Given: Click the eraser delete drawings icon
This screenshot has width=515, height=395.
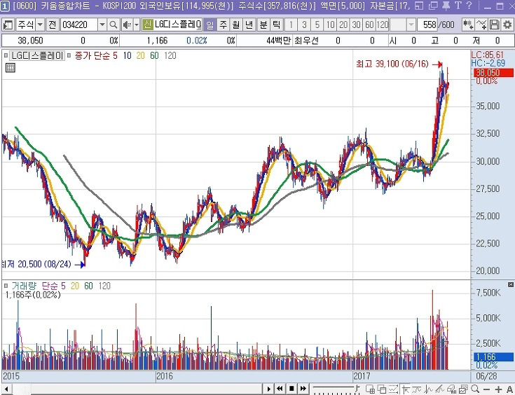Looking at the screenshot, I should [x=451, y=389].
